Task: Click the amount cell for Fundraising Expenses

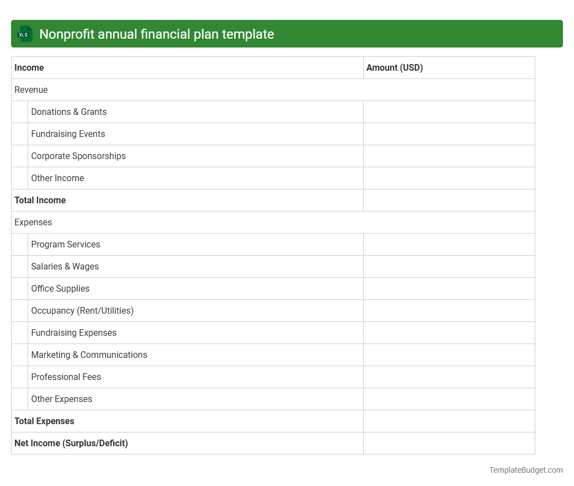Action: pyautogui.click(x=449, y=332)
